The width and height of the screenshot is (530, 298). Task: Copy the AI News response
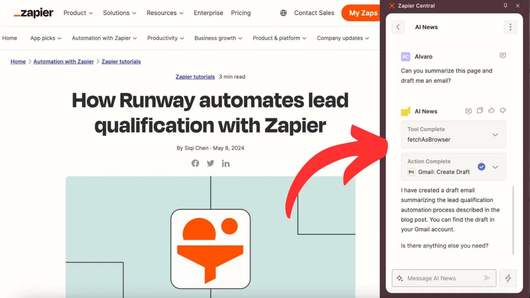[480, 111]
